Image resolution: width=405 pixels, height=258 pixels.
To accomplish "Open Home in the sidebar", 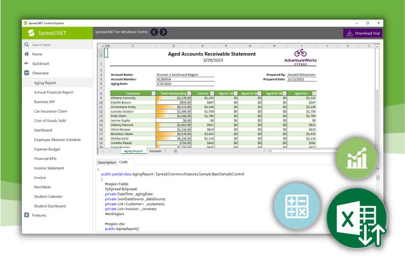I will point(37,54).
